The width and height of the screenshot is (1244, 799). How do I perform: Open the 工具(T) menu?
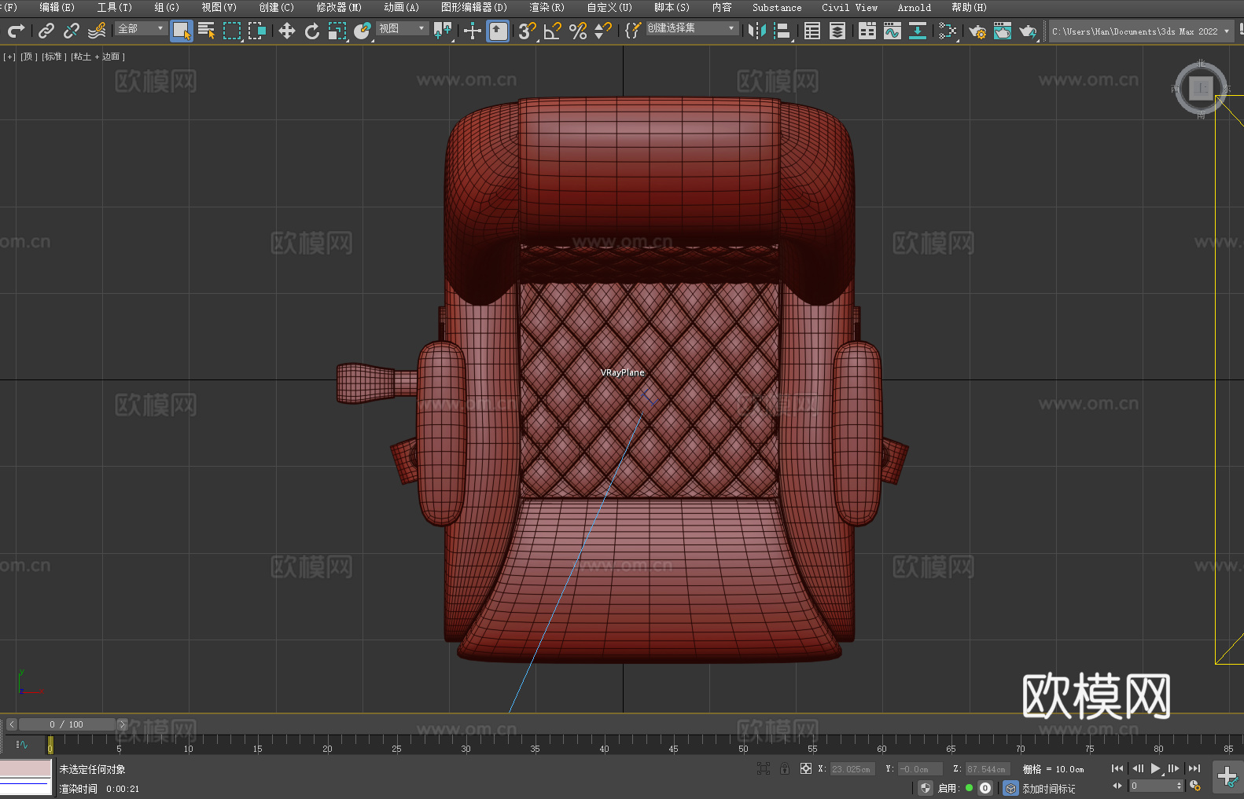tap(114, 7)
